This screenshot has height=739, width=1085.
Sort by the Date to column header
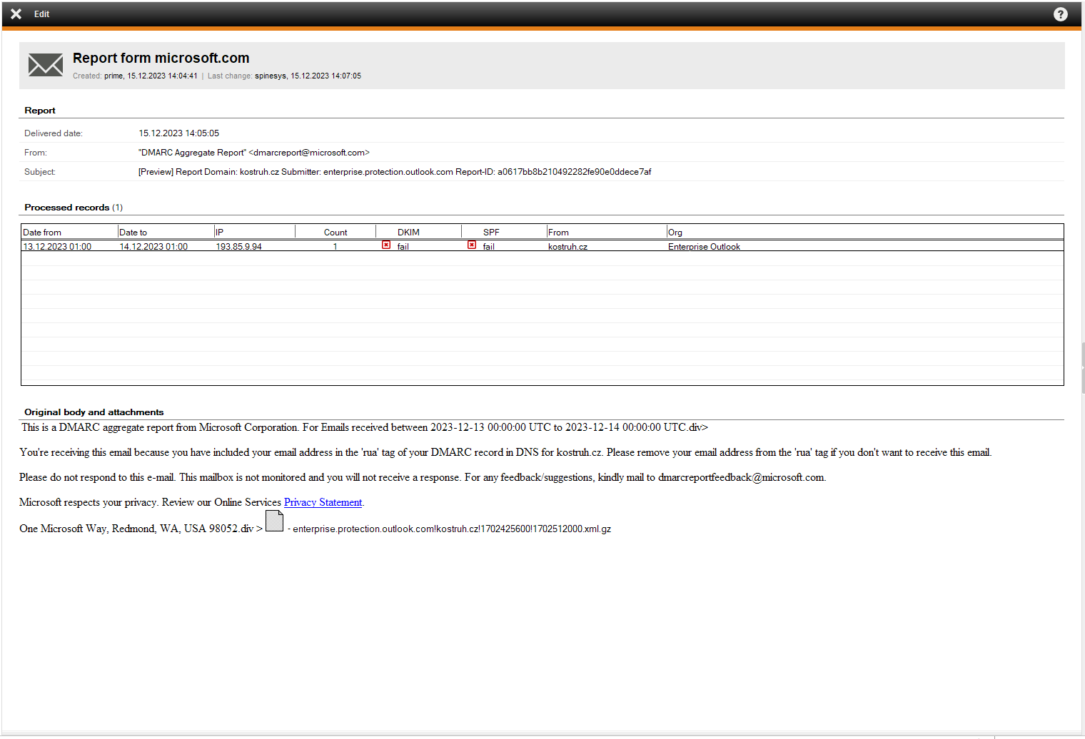click(166, 232)
